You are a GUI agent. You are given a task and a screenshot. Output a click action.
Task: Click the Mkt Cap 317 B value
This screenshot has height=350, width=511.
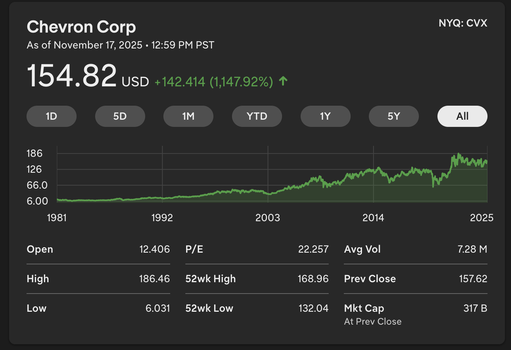[x=475, y=308]
